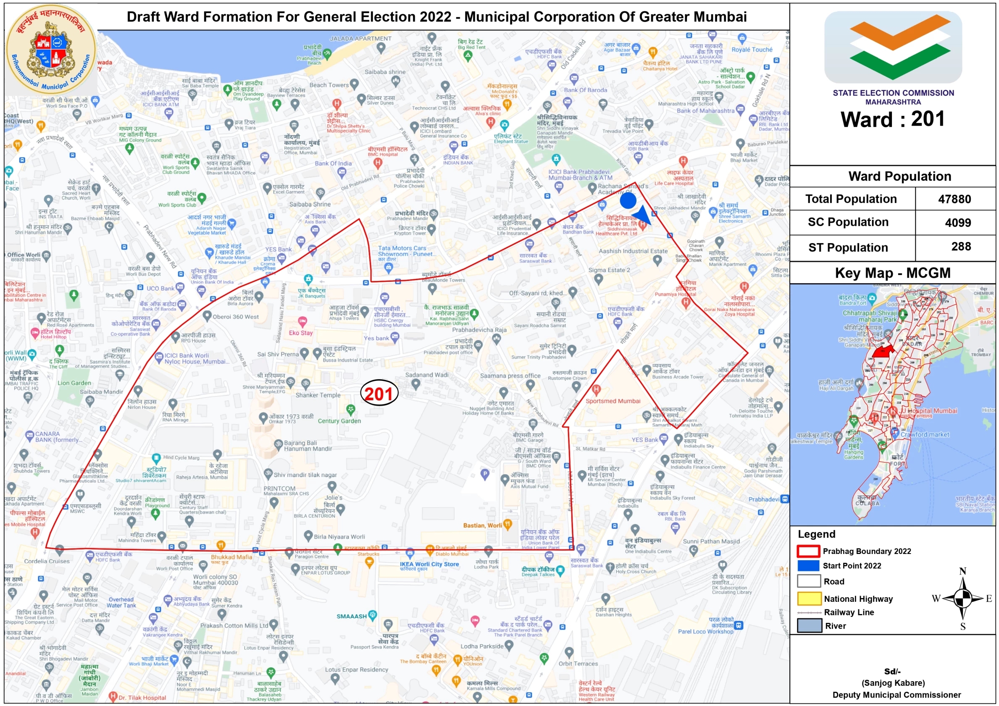Click the circled 201 ward label

(x=379, y=394)
